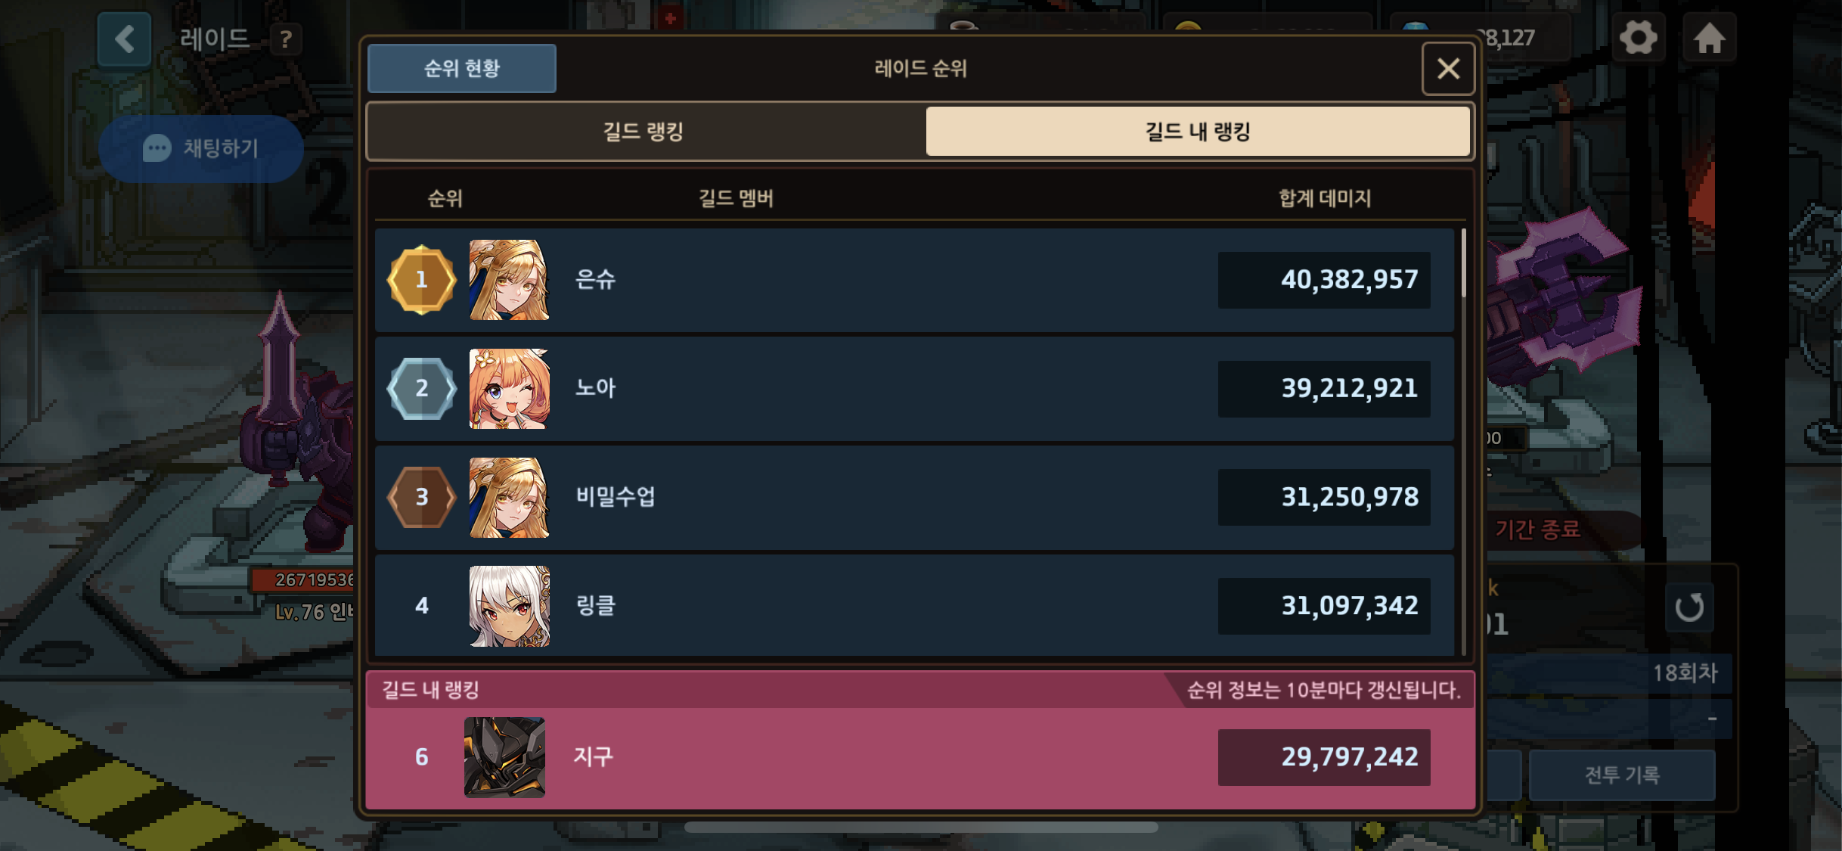Tap the back arrow next to 레이드
Viewport: 1842px width, 851px height.
tap(124, 39)
